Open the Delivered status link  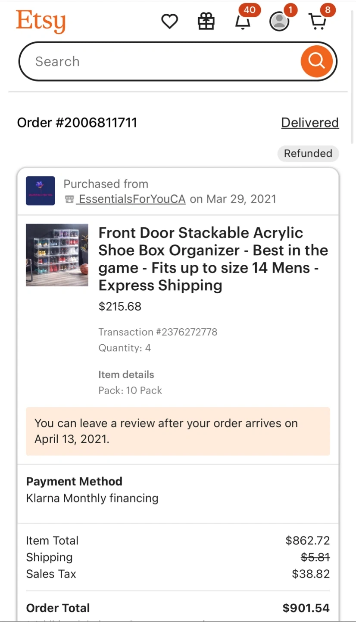pyautogui.click(x=309, y=123)
